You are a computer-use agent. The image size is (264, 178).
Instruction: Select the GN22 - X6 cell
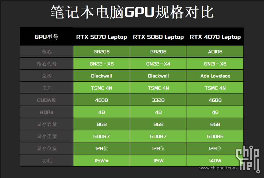[101, 64]
